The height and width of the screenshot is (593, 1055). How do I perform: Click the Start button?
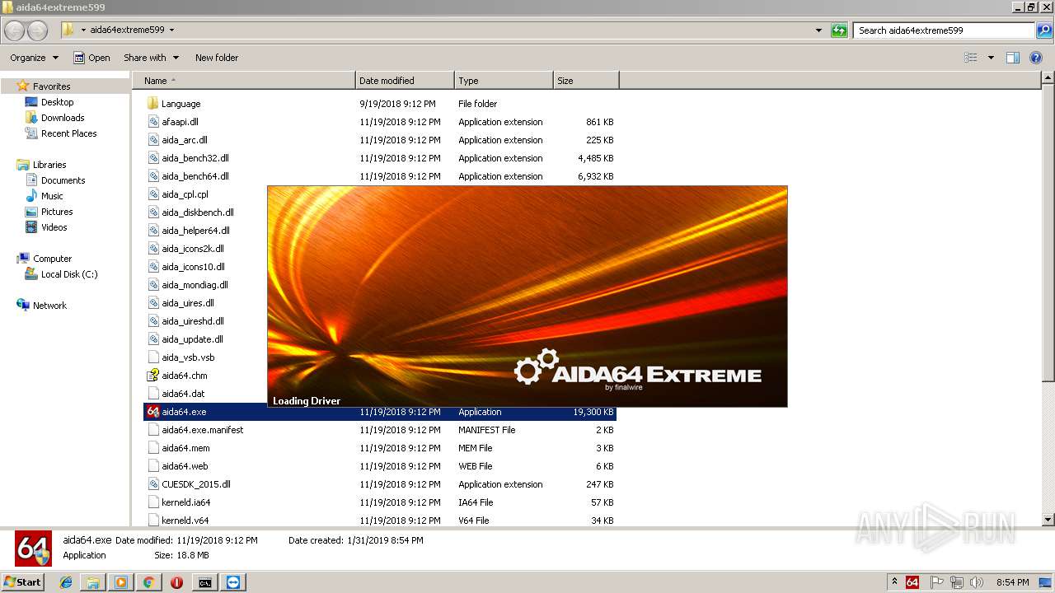22,582
